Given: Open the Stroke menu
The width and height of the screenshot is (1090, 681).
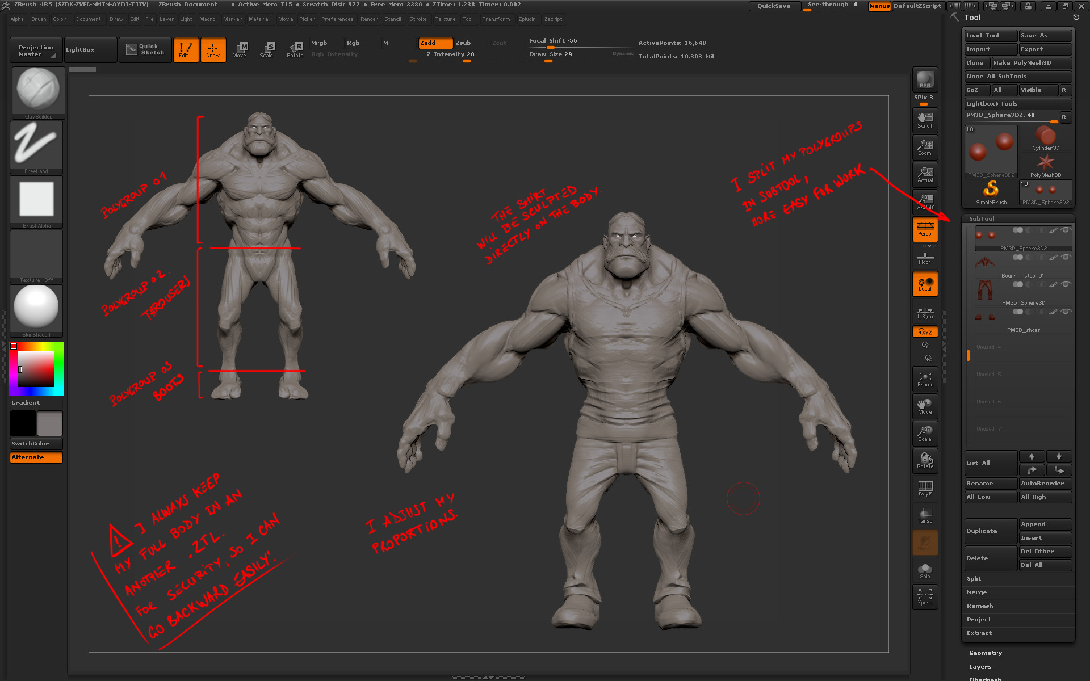Looking at the screenshot, I should point(418,19).
